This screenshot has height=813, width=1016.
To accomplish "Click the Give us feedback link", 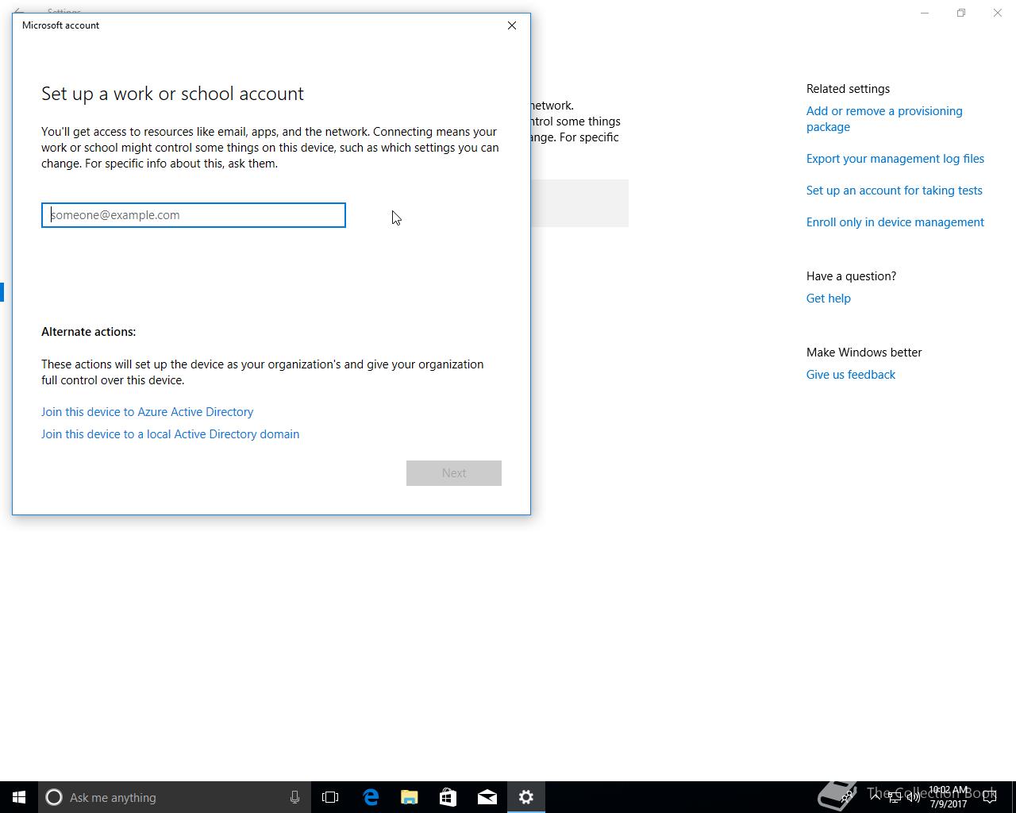I will [851, 375].
